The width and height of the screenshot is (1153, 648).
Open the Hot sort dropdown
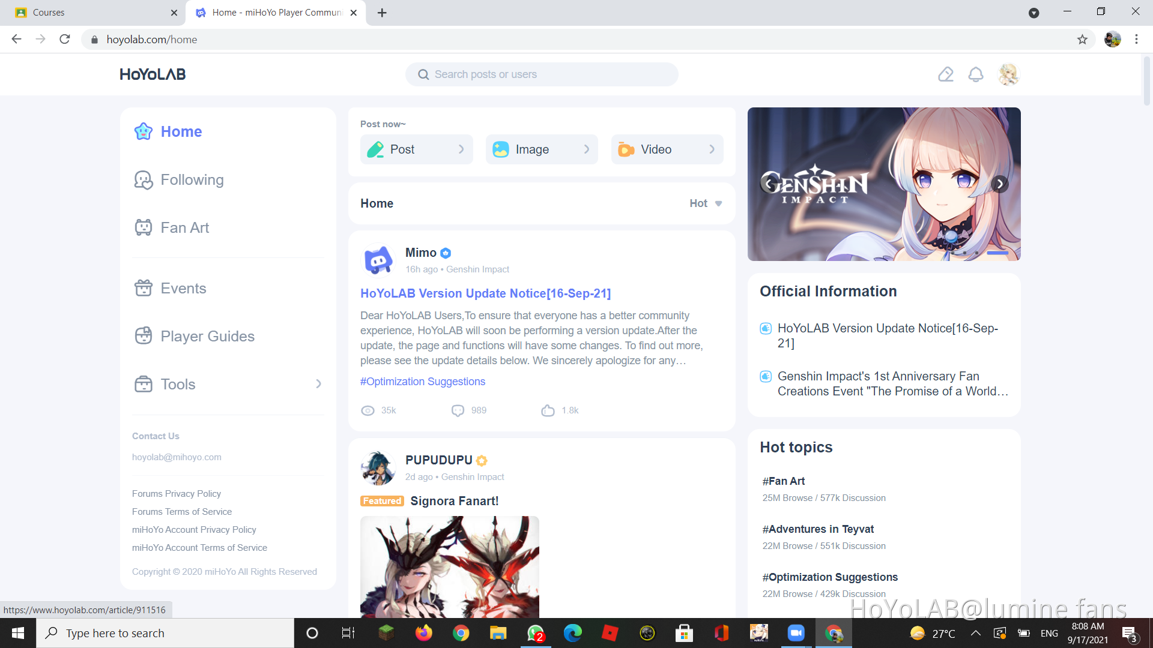tap(706, 203)
